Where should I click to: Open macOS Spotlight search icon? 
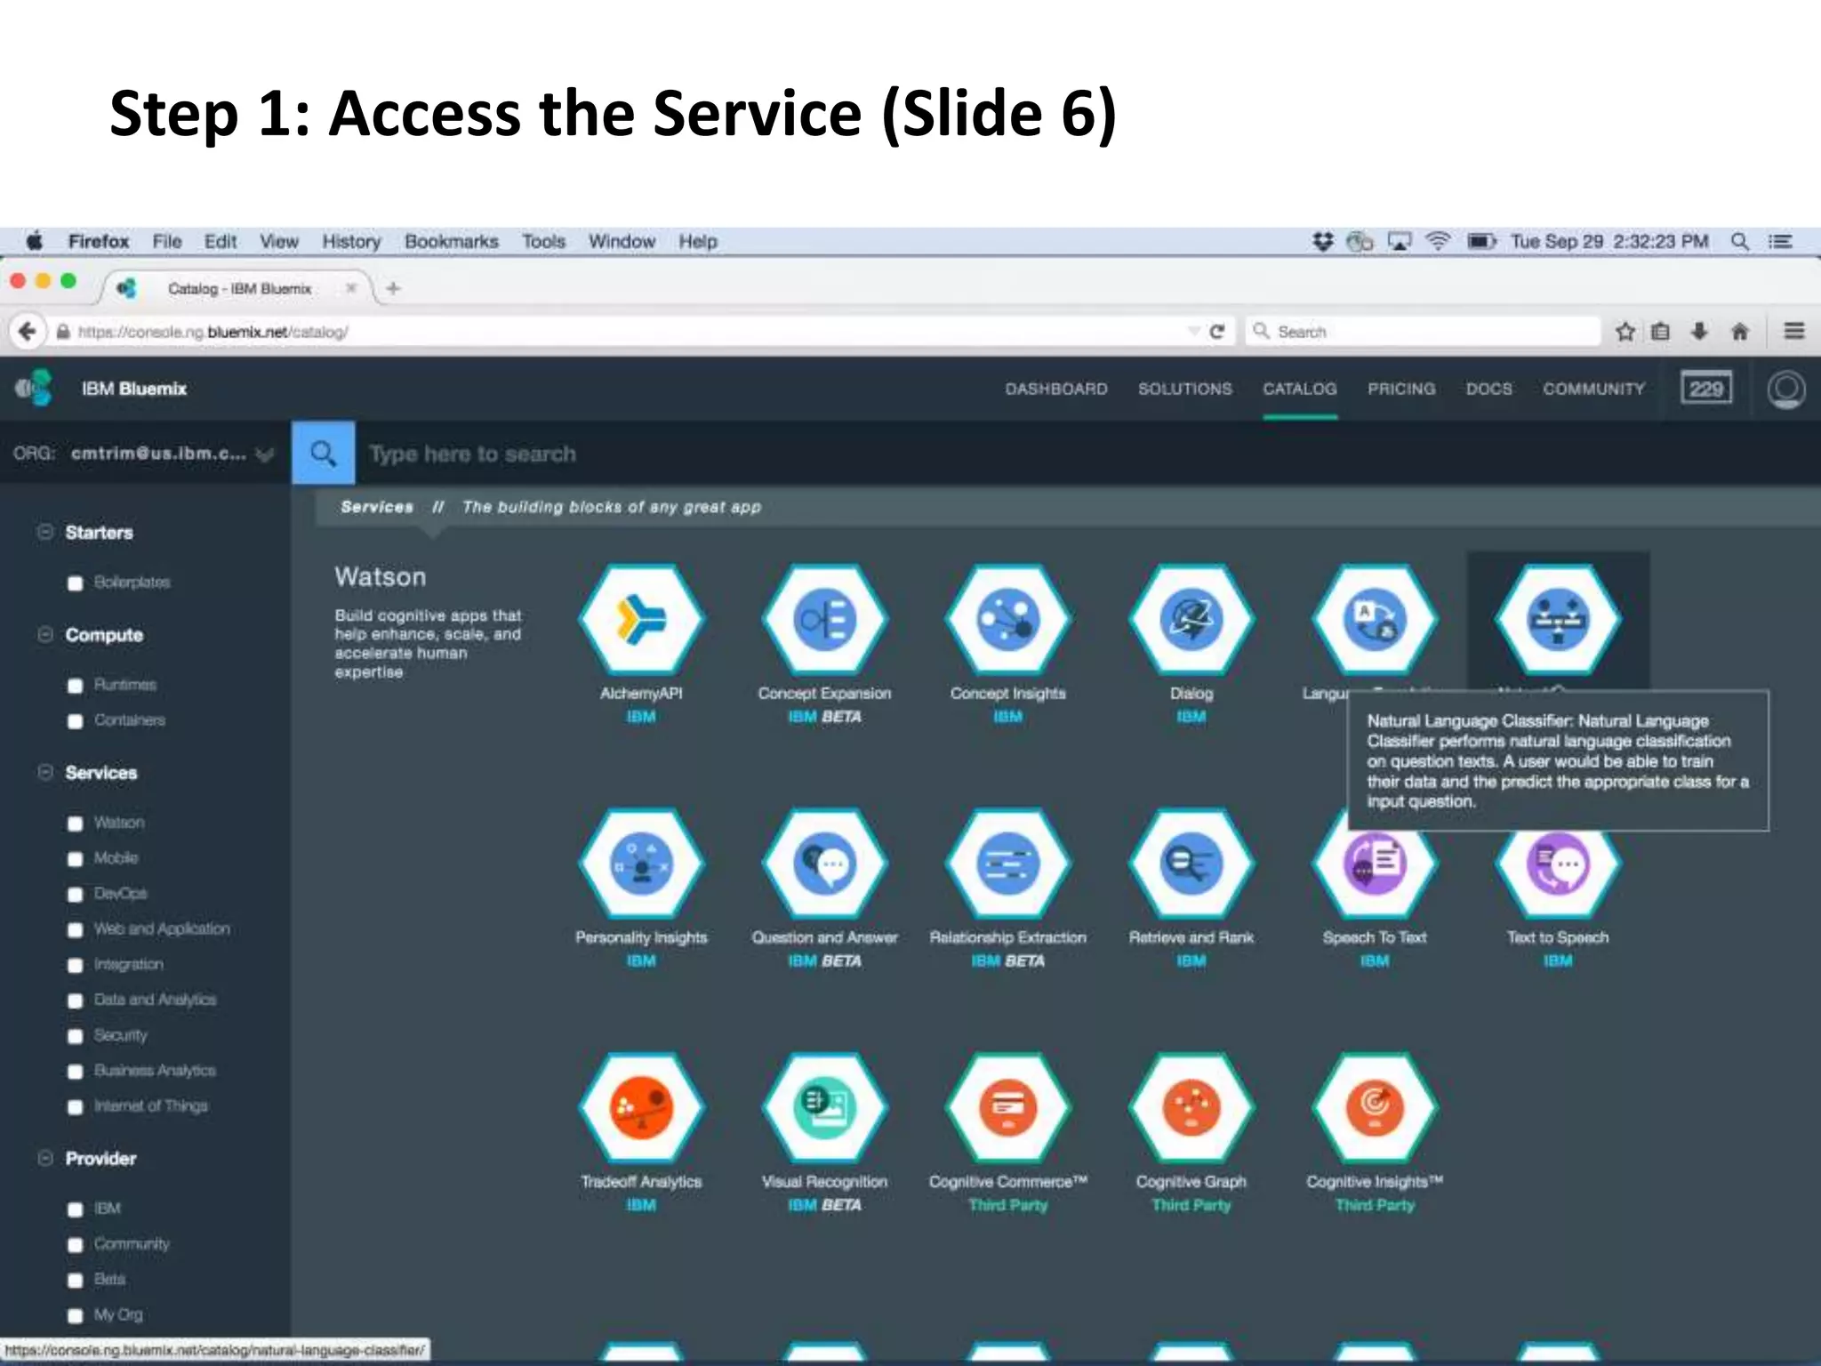tap(1740, 241)
